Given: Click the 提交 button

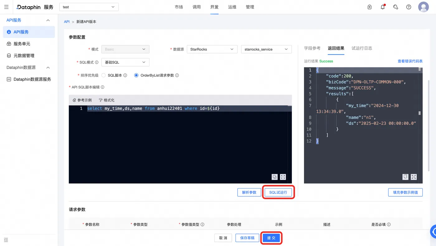Looking at the screenshot, I should coord(271,238).
